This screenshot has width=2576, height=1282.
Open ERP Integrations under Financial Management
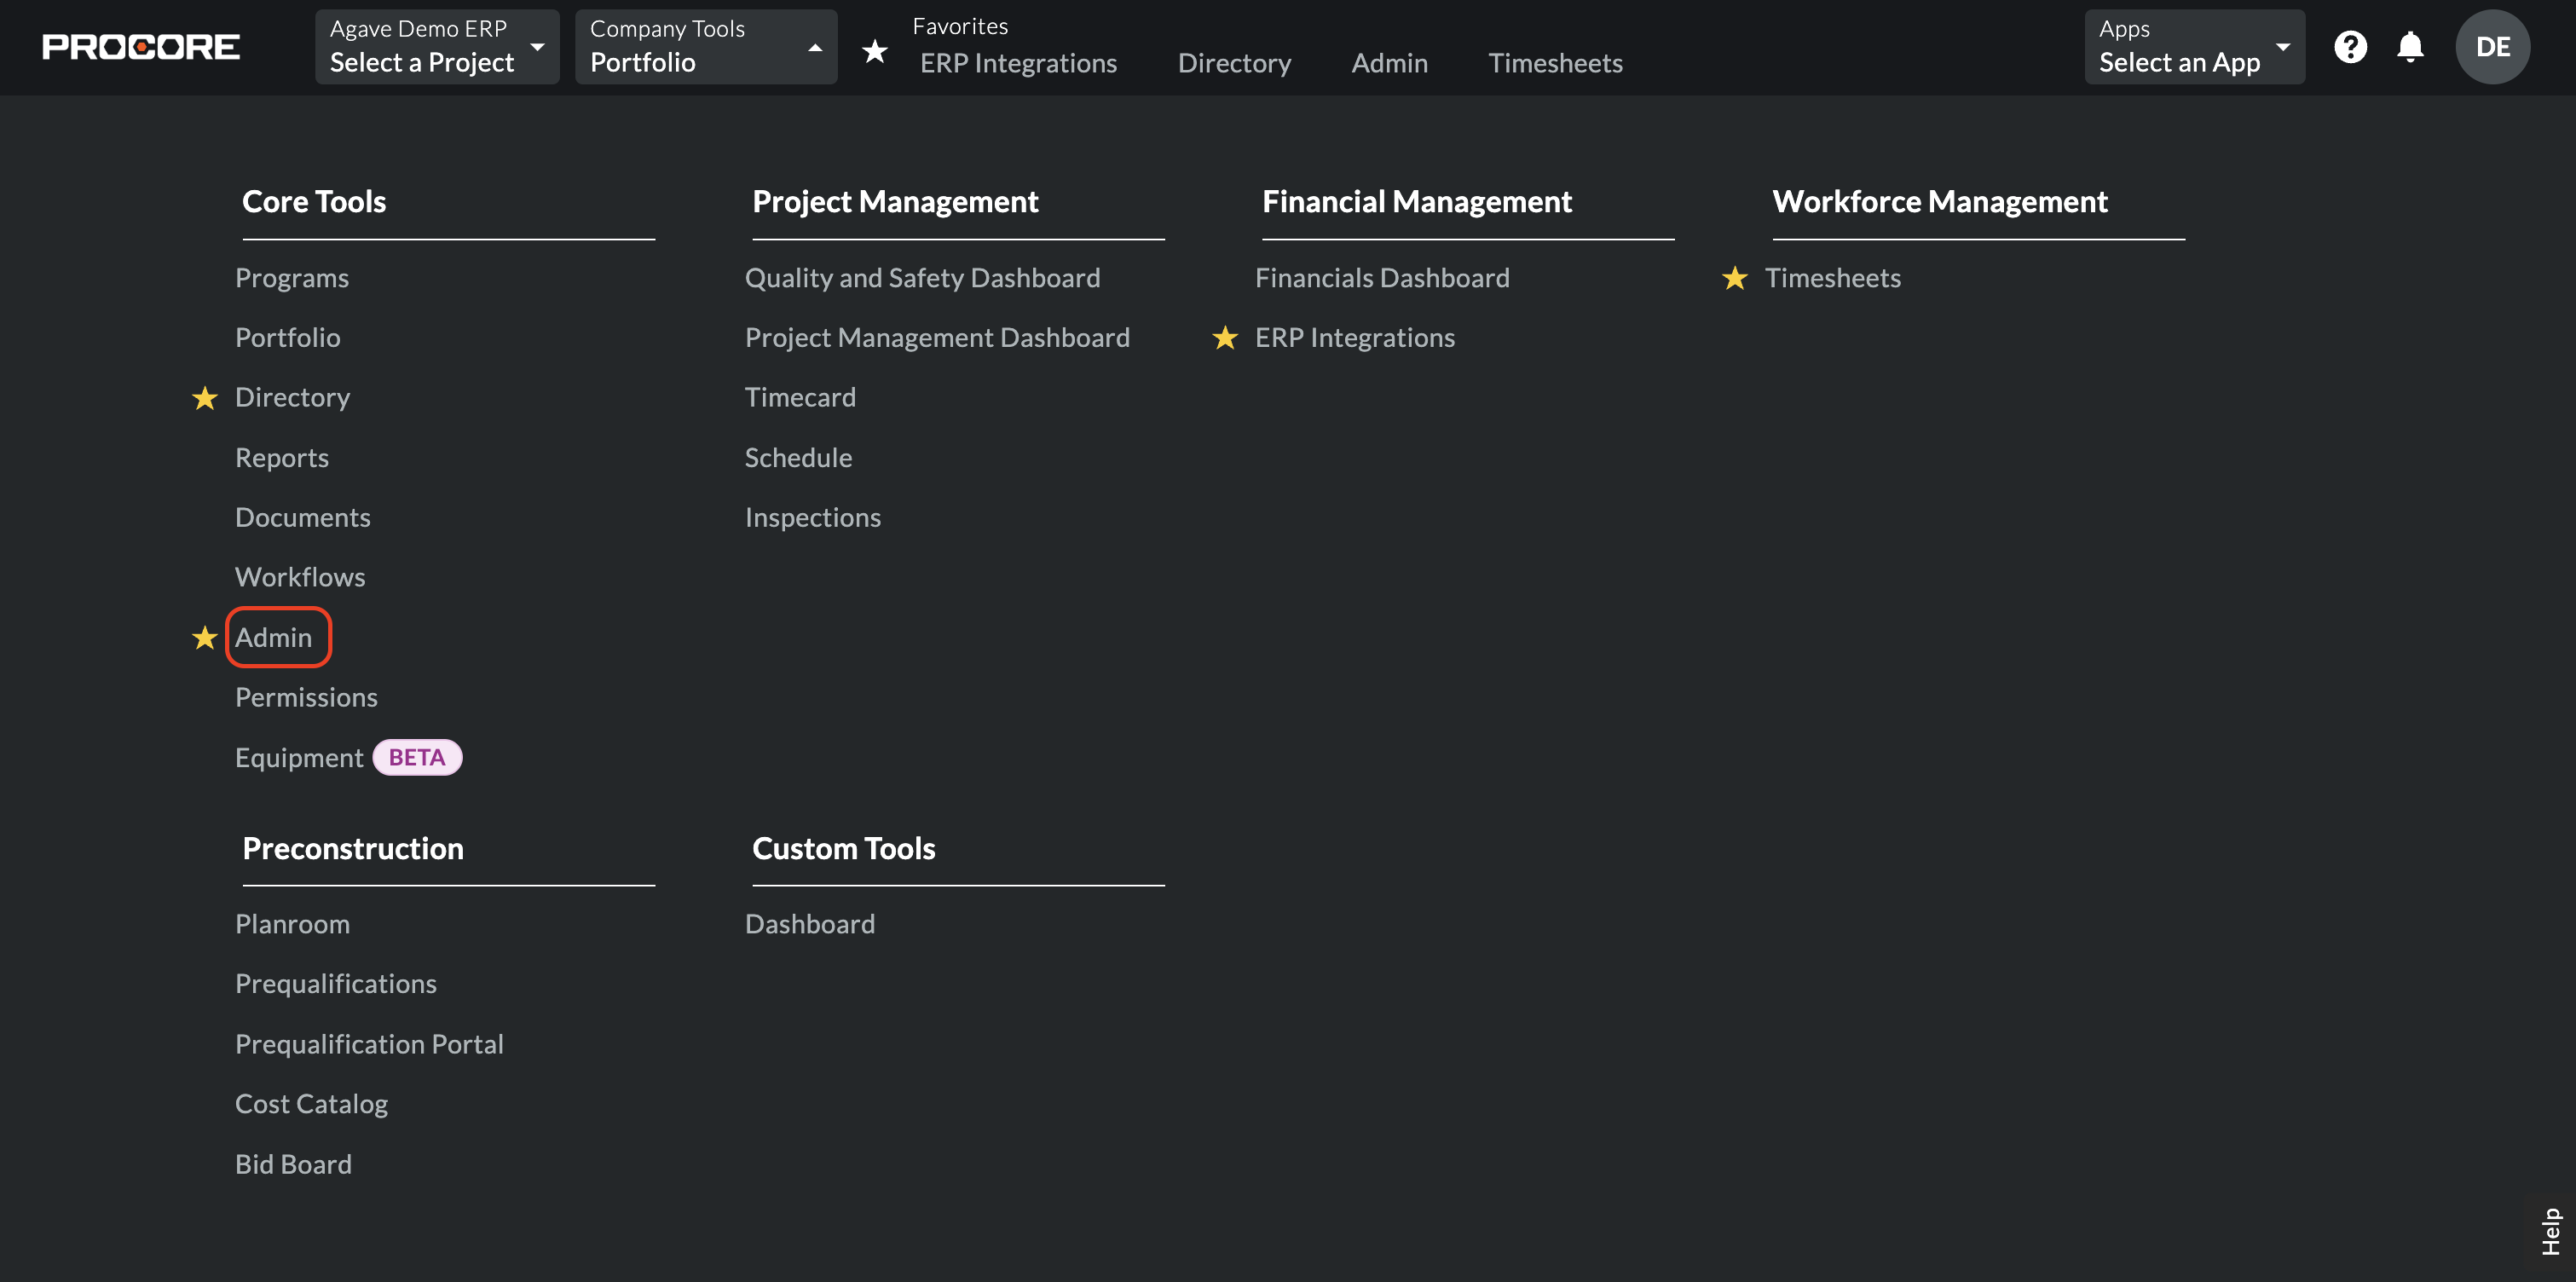[x=1355, y=338]
